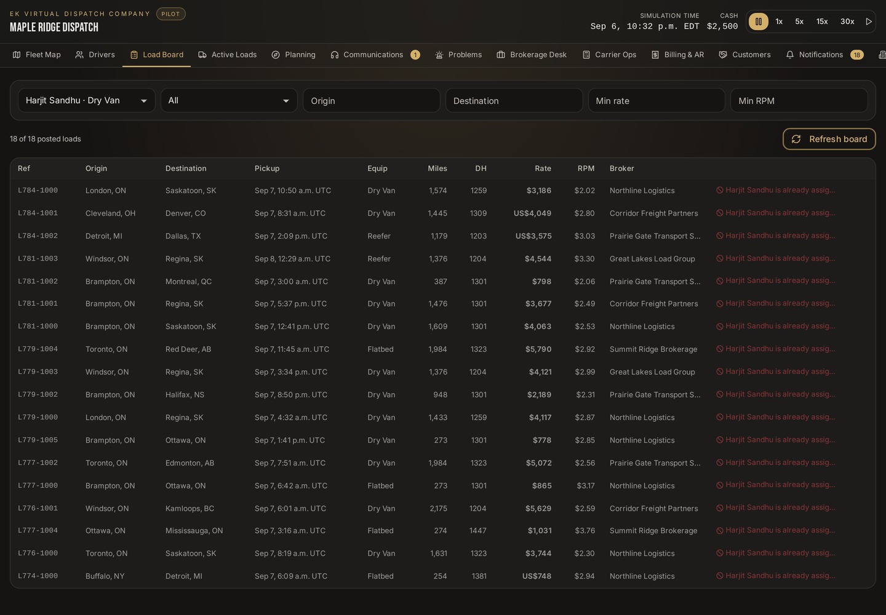Viewport: 886px width, 615px height.
Task: Click the Rate column header
Action: click(x=543, y=169)
